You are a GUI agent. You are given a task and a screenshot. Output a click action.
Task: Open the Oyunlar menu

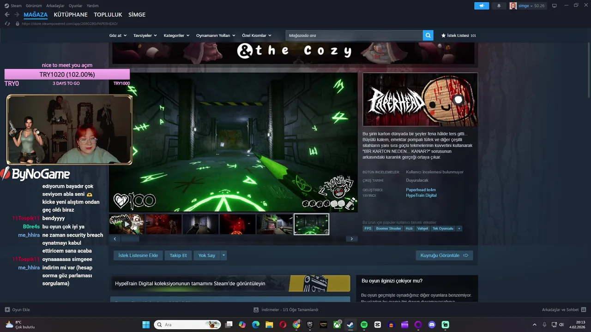(x=76, y=6)
